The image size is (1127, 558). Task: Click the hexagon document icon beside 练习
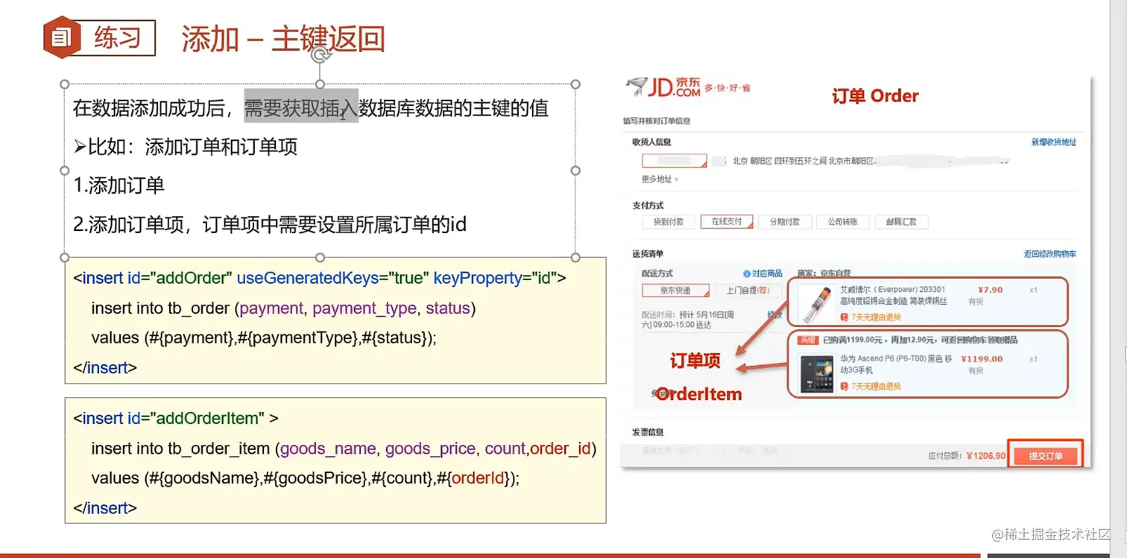point(61,37)
